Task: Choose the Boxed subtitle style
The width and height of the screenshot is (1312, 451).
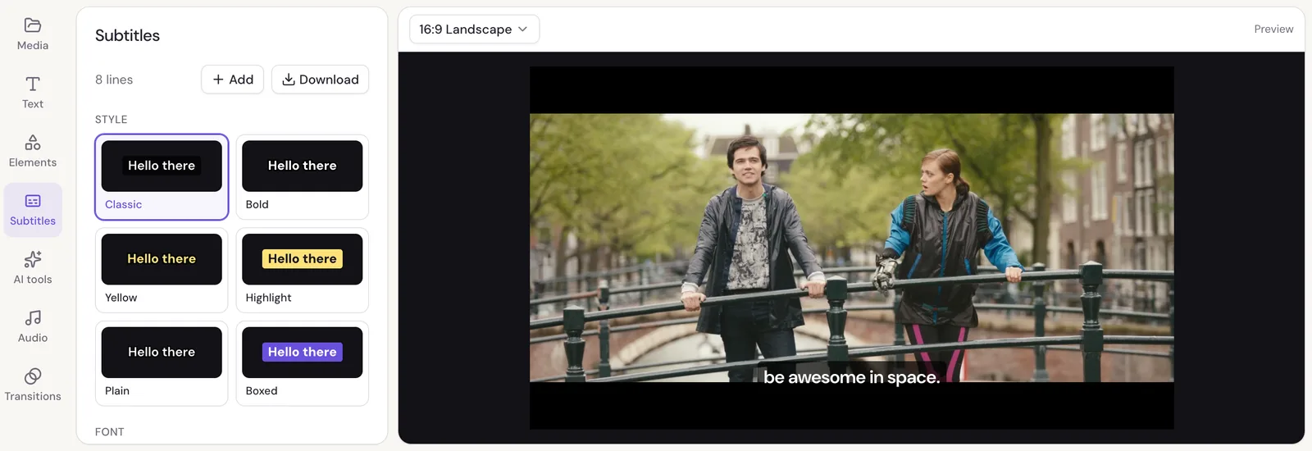Action: click(x=303, y=363)
